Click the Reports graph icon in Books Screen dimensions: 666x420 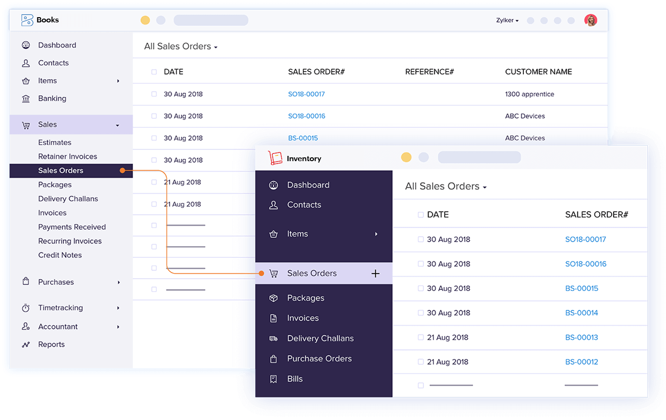(x=26, y=345)
